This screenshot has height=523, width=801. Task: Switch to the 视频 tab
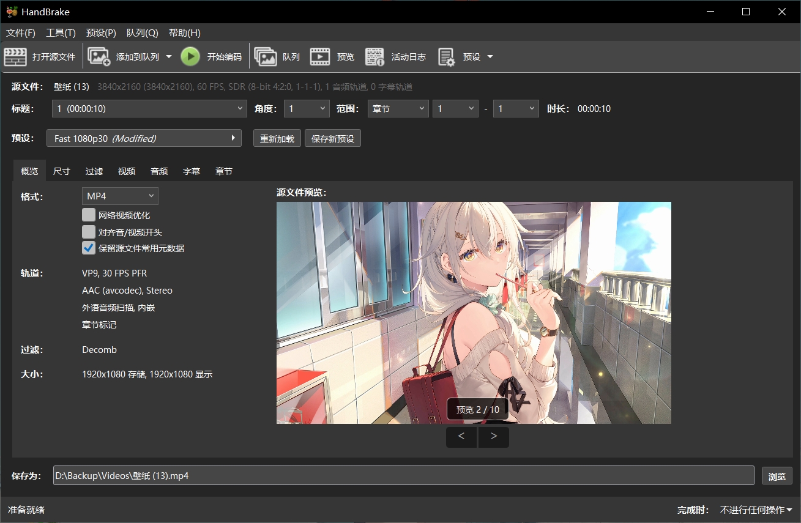pyautogui.click(x=126, y=171)
